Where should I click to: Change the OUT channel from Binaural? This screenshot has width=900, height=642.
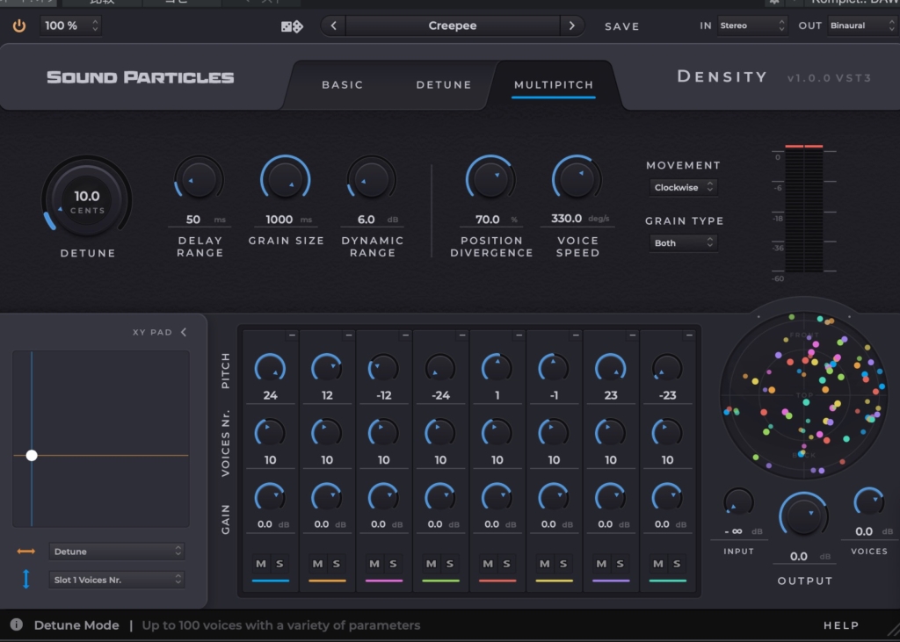863,25
